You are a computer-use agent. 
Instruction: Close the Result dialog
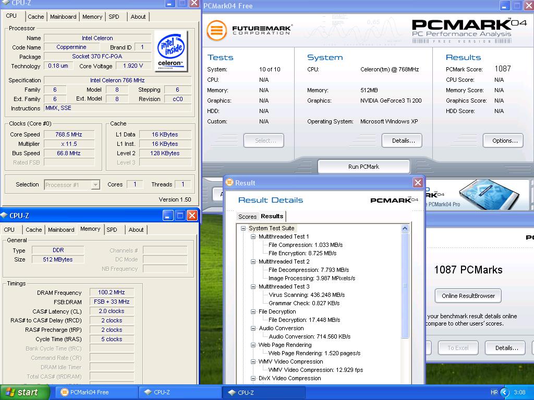[418, 183]
